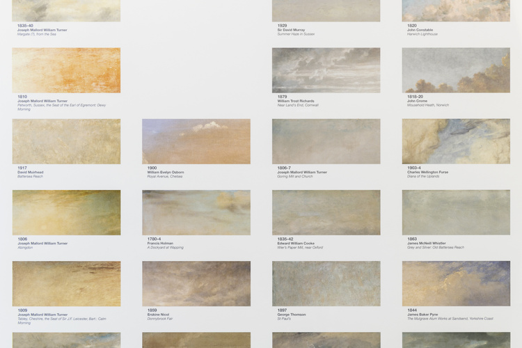The height and width of the screenshot is (348, 522).
Task: Click the artist name 'Charles Wellington Furse'
Action: pyautogui.click(x=428, y=173)
